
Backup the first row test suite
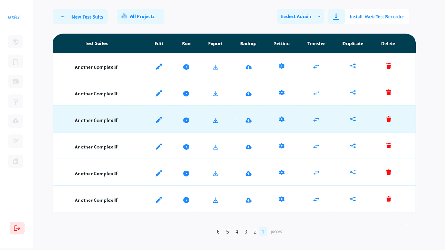tap(248, 67)
